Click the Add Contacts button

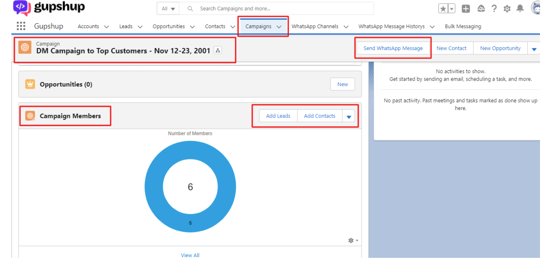coord(320,116)
